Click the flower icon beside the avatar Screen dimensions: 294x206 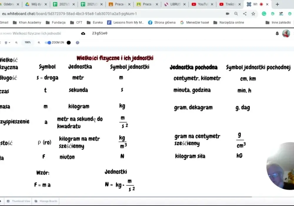coord(277,33)
